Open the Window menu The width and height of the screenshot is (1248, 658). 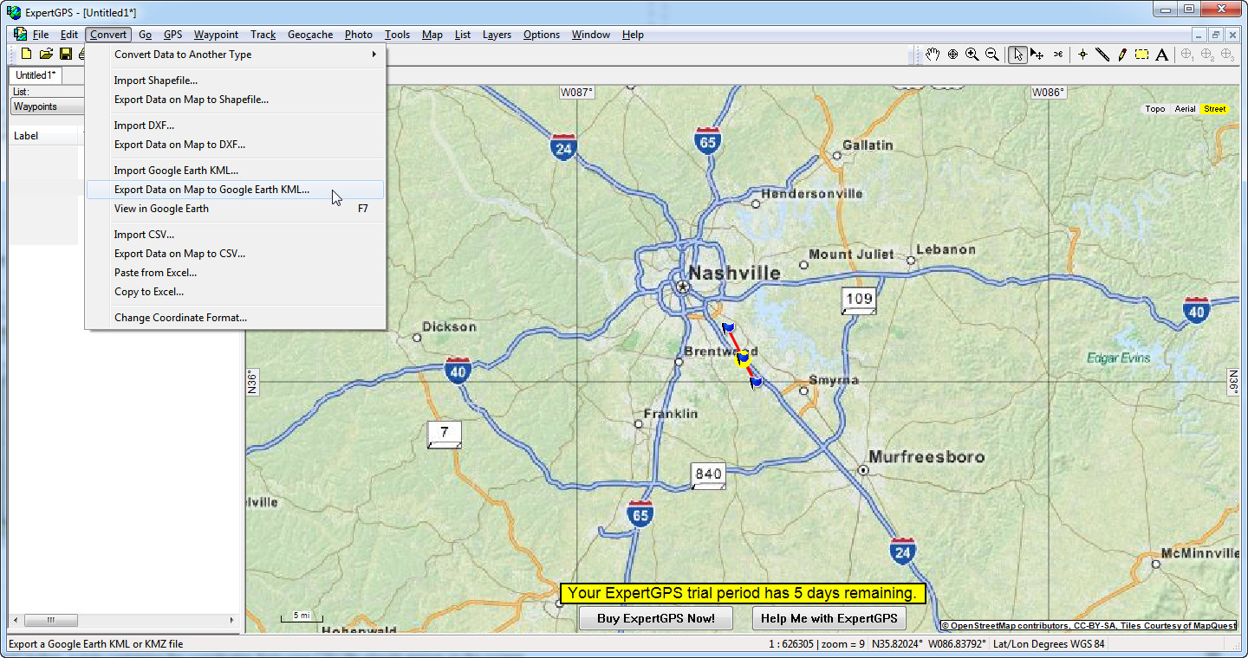(591, 35)
